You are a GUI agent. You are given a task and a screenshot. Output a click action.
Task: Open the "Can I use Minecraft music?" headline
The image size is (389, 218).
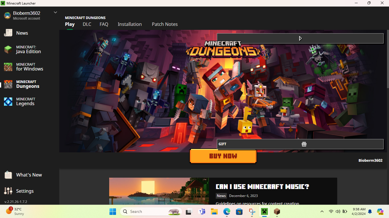tap(262, 187)
